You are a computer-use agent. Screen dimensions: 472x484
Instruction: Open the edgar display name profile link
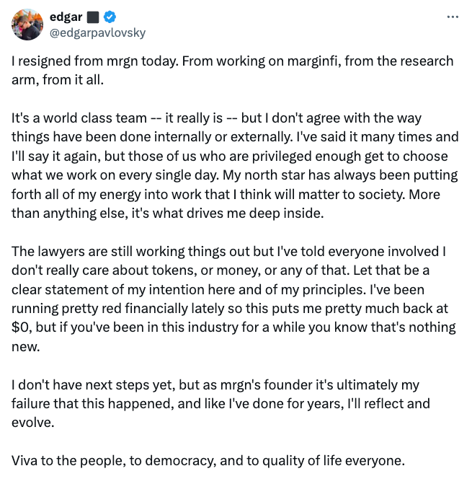click(66, 17)
